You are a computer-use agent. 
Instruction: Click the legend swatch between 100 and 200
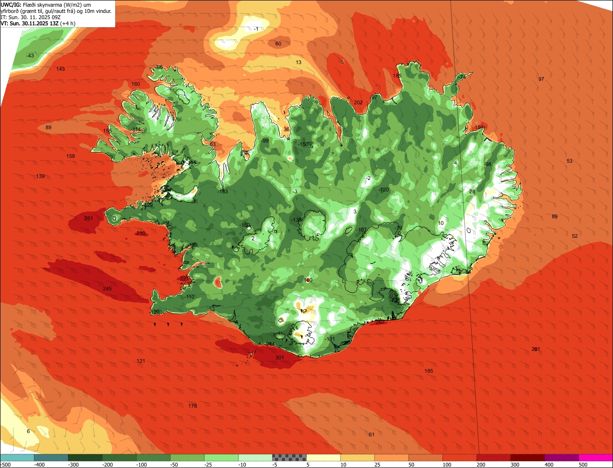tap(459, 457)
